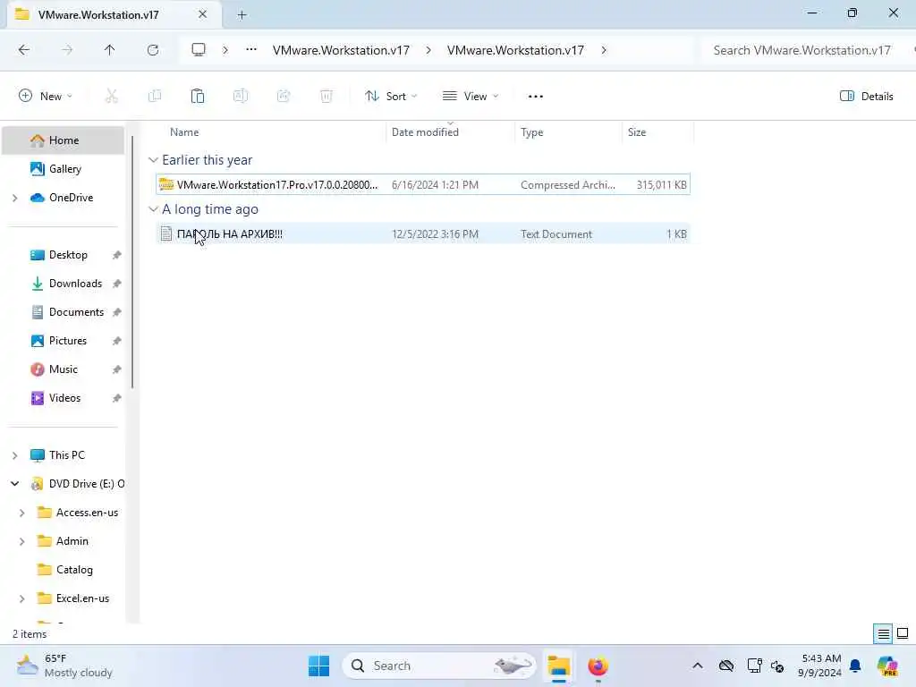Collapse the A long time ago group
This screenshot has width=916, height=687.
[x=153, y=209]
